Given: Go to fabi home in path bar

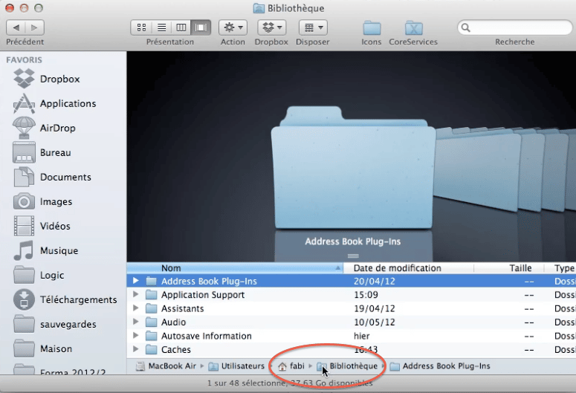Looking at the screenshot, I should pyautogui.click(x=291, y=366).
